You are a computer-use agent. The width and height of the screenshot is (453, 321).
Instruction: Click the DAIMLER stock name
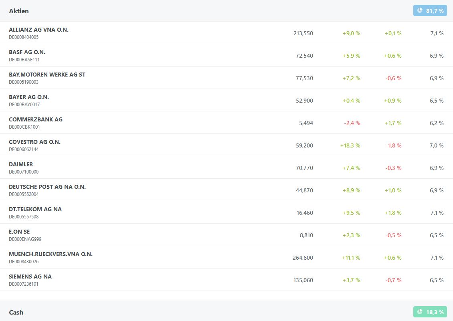point(21,164)
